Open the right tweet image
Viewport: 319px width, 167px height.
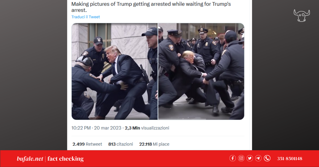coord(201,71)
